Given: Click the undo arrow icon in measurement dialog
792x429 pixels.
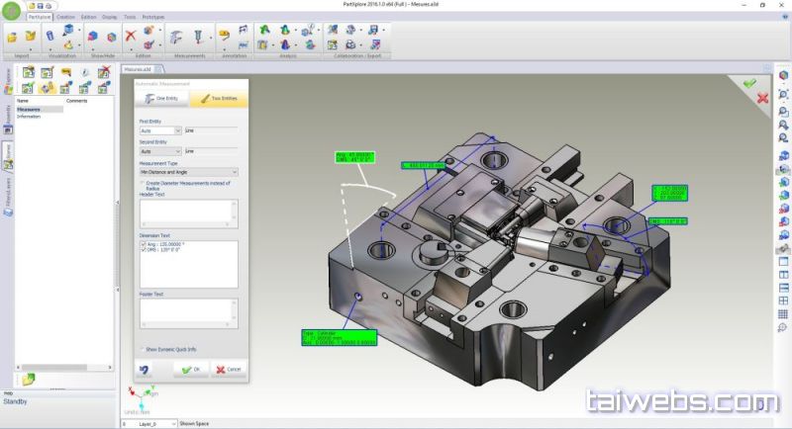Looking at the screenshot, I should pos(145,369).
